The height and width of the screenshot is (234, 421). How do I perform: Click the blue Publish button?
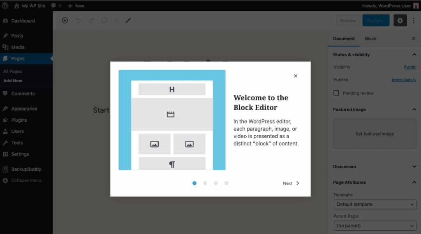click(x=376, y=21)
